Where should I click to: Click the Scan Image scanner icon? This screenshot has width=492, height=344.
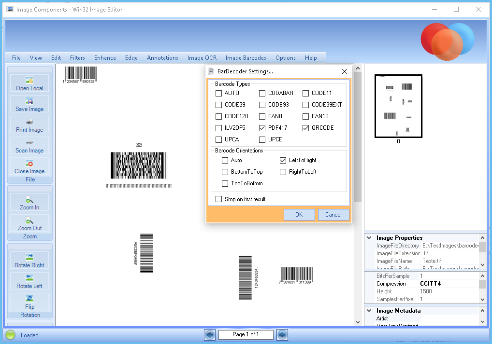click(x=29, y=142)
